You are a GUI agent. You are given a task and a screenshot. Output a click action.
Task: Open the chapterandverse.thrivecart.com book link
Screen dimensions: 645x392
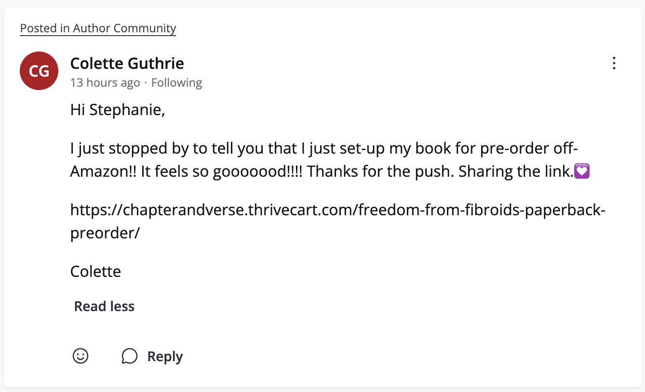(x=337, y=210)
